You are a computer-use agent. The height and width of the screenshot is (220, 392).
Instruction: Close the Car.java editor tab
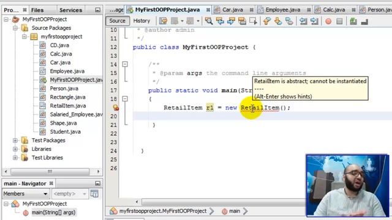(252, 10)
